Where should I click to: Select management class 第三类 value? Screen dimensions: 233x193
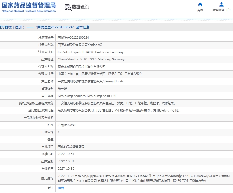(62, 88)
